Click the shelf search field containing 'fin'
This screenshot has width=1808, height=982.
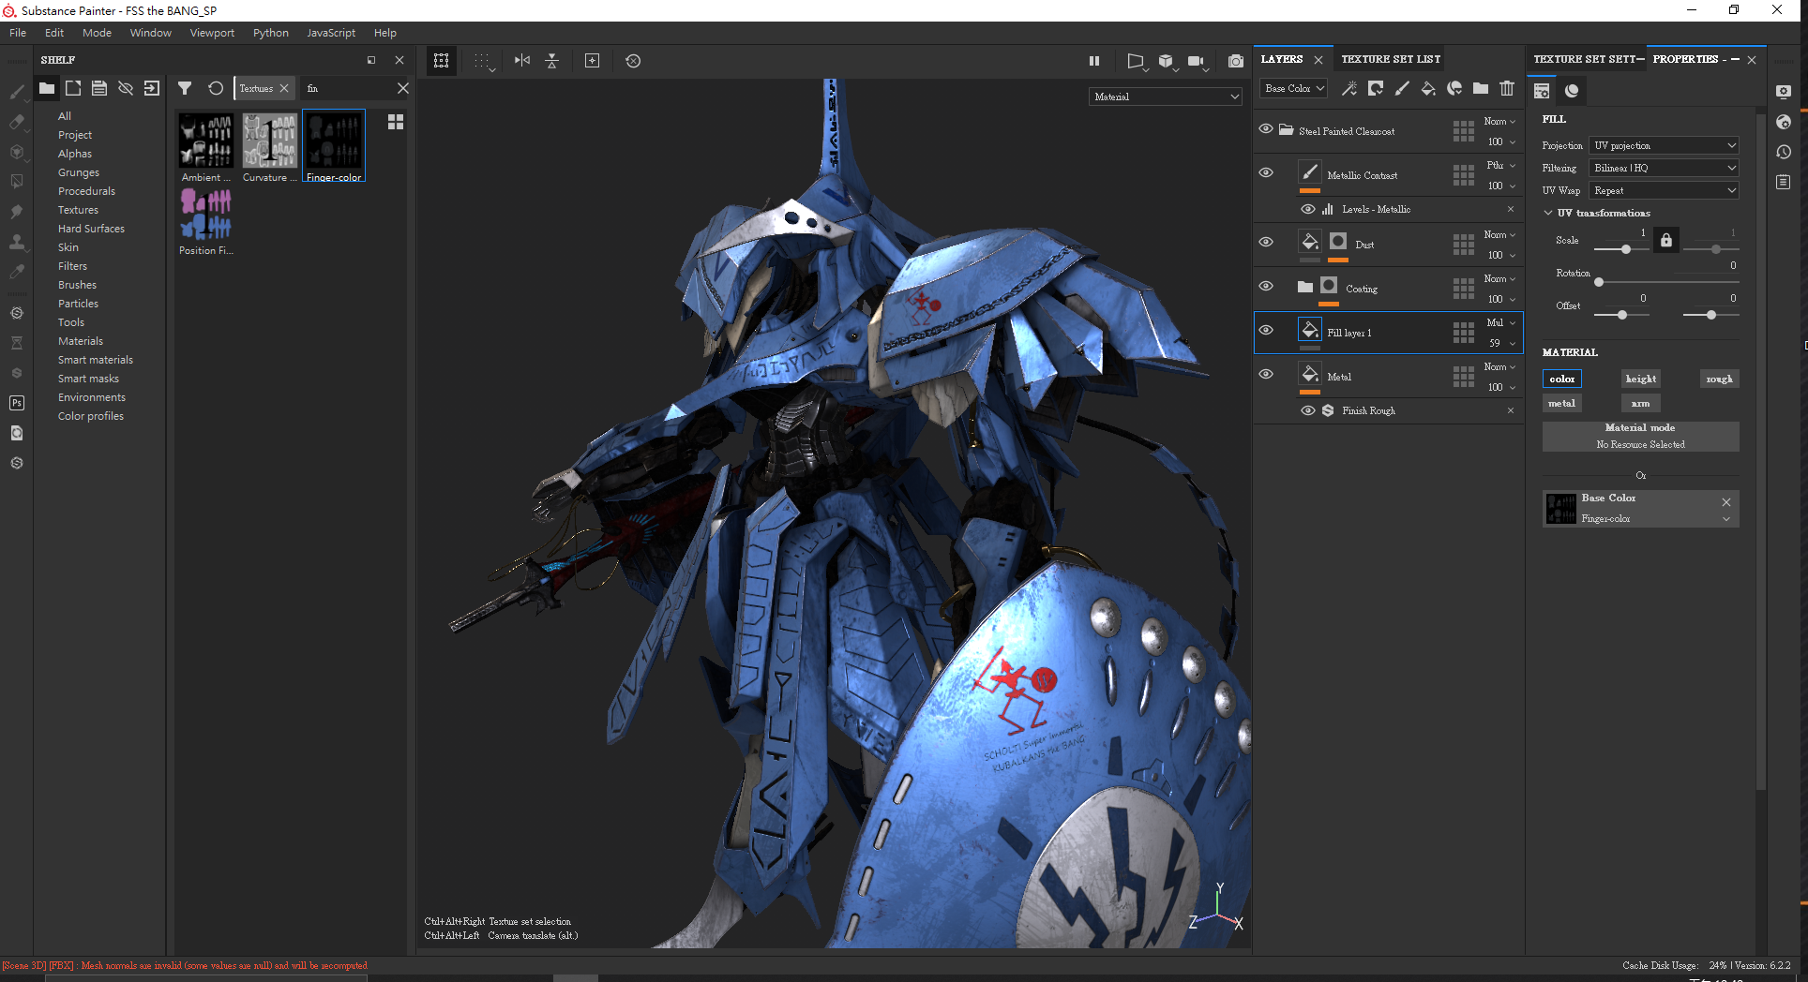347,88
